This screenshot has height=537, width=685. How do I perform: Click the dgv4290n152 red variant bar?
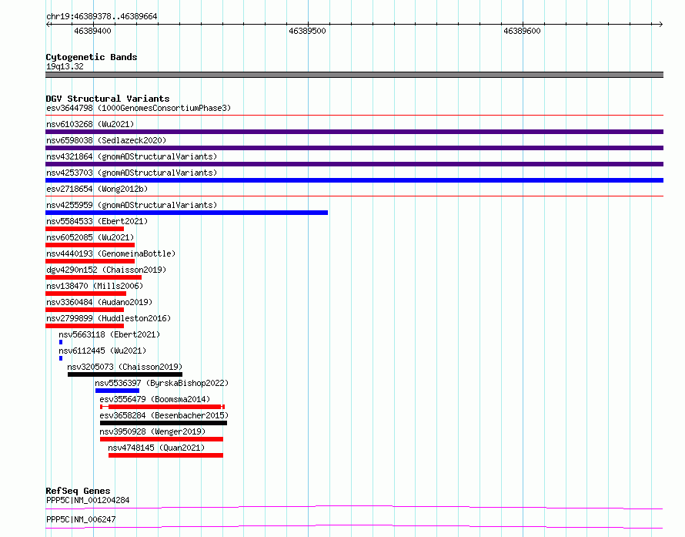(x=93, y=277)
